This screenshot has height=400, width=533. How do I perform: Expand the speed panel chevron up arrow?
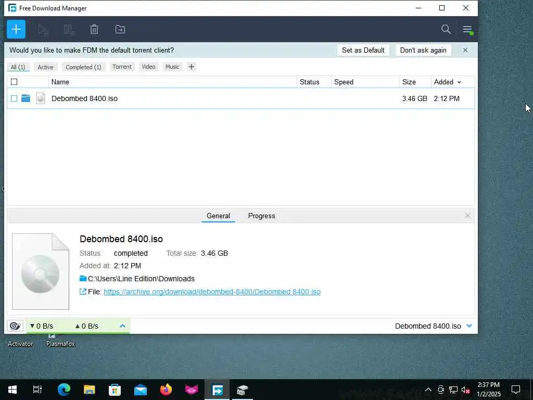click(122, 326)
